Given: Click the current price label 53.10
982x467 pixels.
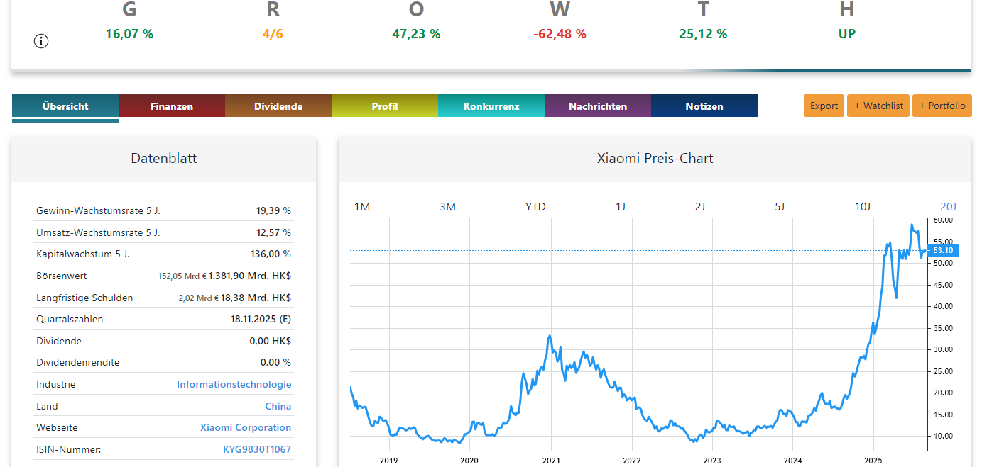Looking at the screenshot, I should [943, 250].
